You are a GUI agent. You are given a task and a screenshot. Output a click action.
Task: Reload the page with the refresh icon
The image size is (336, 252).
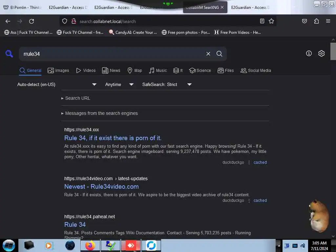point(31,21)
